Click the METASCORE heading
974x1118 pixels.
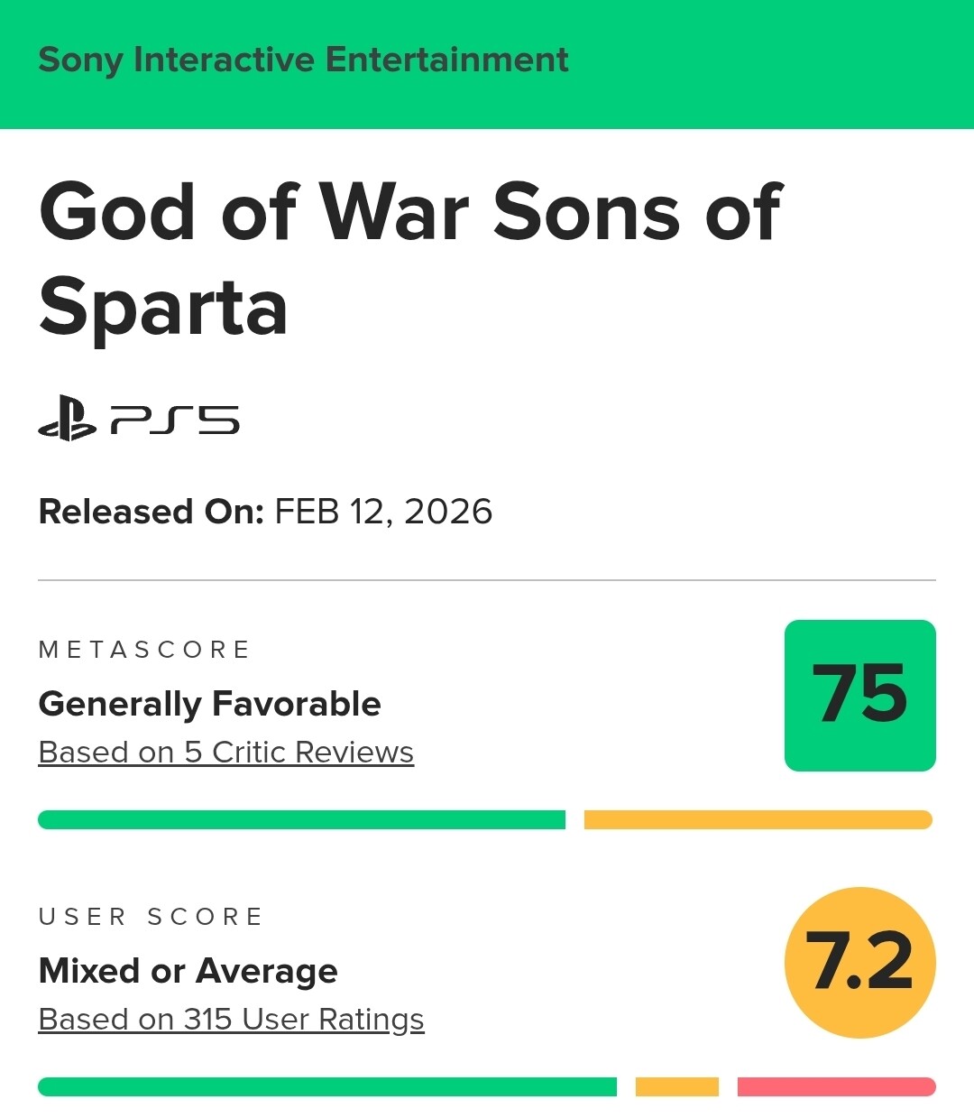144,650
